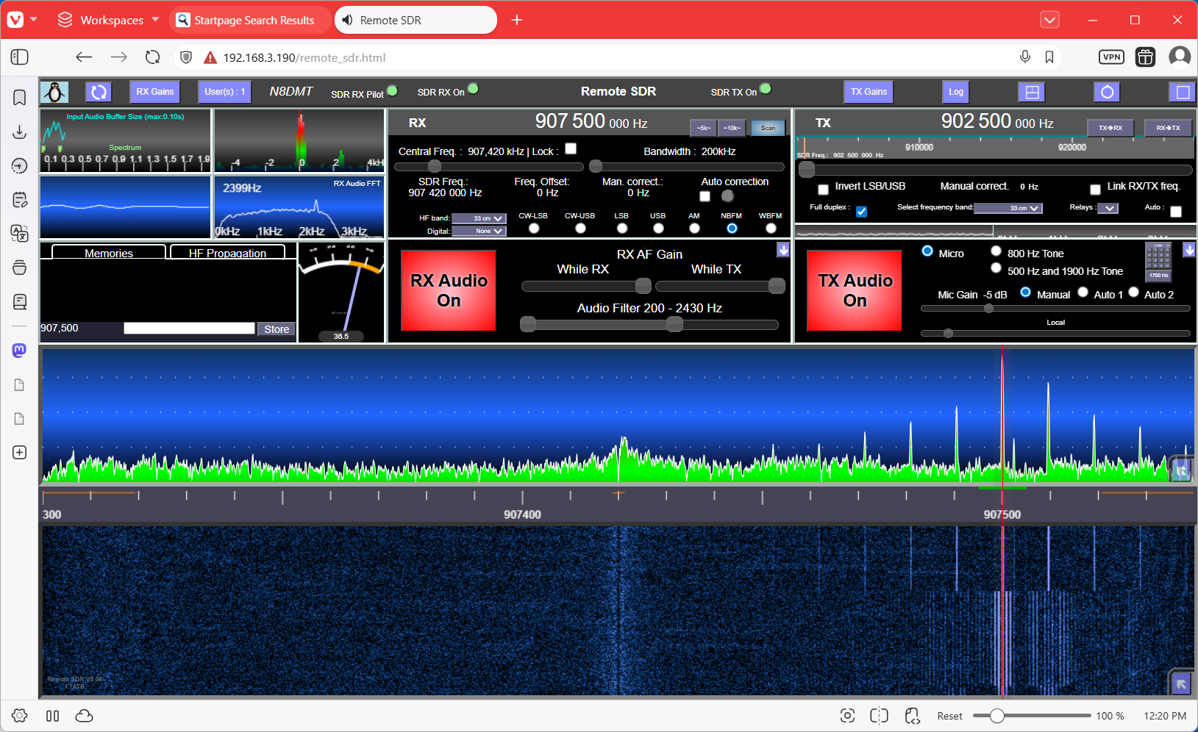The image size is (1198, 732).
Task: Open the HF band dropdown in RX
Action: (x=479, y=218)
